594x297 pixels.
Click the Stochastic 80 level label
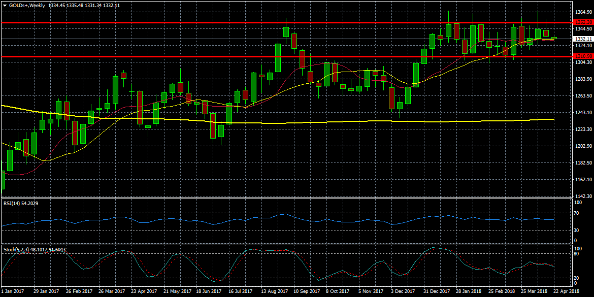coord(576,254)
